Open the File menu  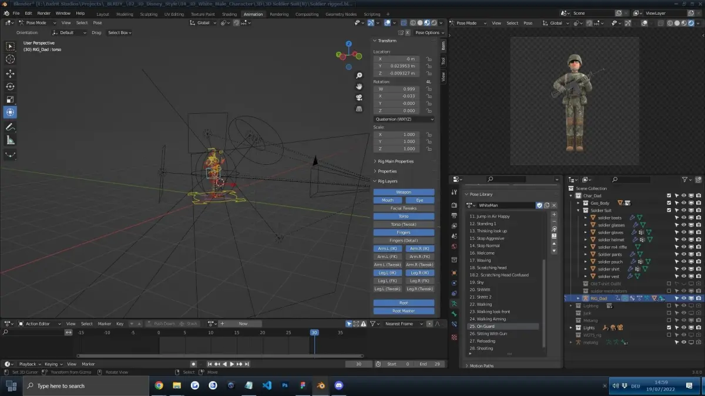click(16, 13)
